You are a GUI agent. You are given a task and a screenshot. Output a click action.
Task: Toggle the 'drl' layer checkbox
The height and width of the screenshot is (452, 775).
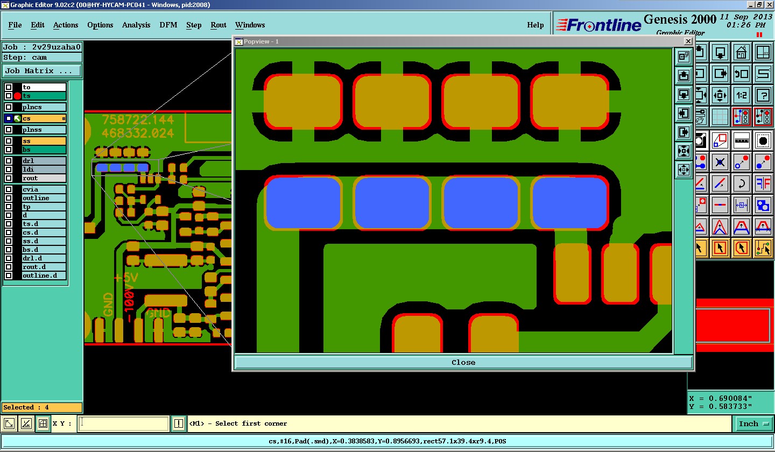[x=9, y=161]
